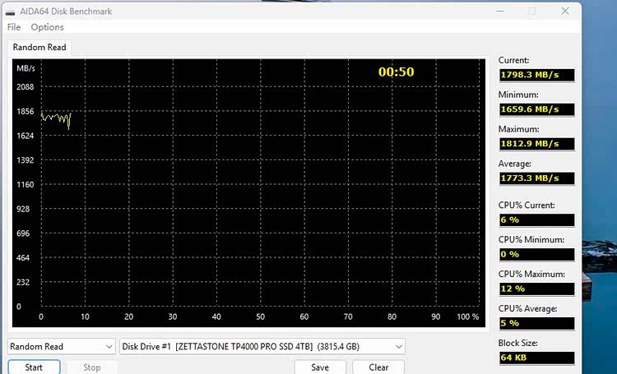The width and height of the screenshot is (617, 374).
Task: Click the Average speed value field
Action: pyautogui.click(x=536, y=178)
